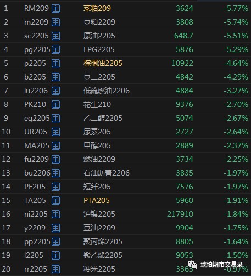Click the 主 icon beside pp2205

point(55,241)
